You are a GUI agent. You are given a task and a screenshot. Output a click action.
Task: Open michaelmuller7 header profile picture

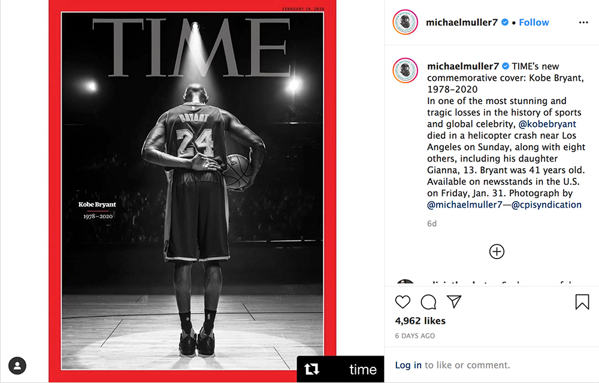pos(406,22)
